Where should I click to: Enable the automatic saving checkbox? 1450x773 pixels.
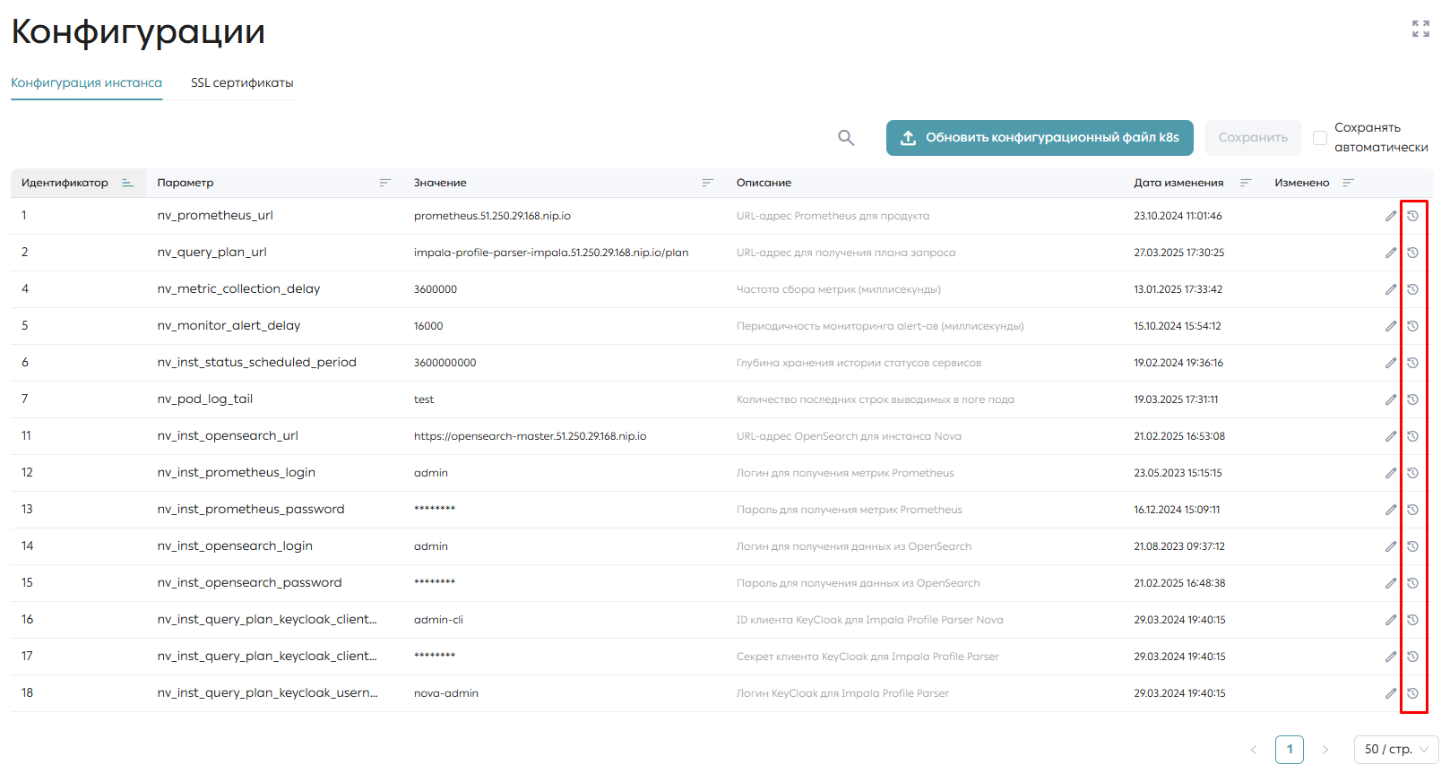(x=1320, y=138)
